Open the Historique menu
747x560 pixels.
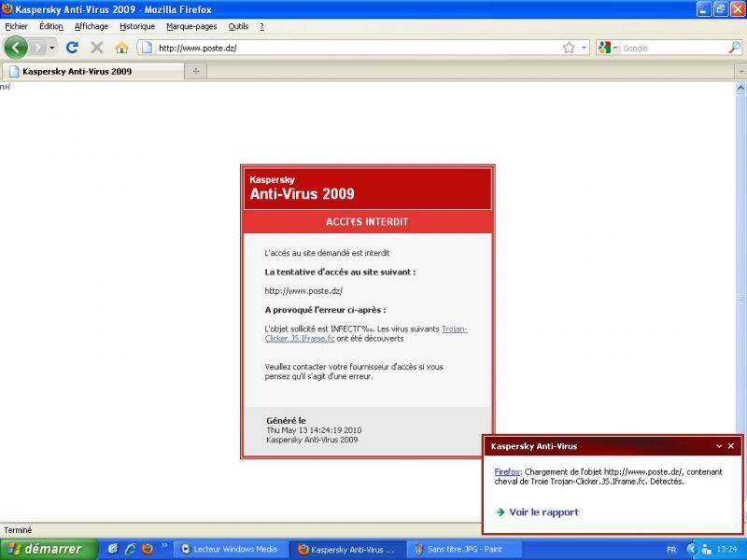pos(137,26)
